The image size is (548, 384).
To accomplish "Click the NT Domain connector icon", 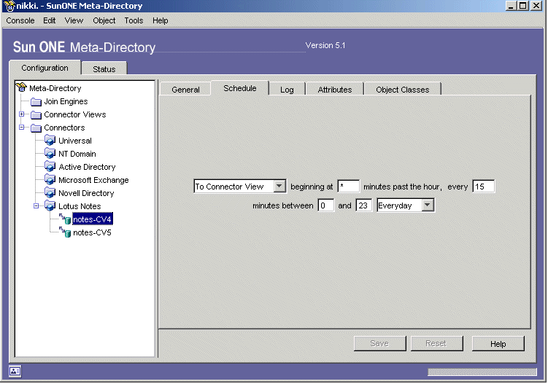I will coord(50,154).
